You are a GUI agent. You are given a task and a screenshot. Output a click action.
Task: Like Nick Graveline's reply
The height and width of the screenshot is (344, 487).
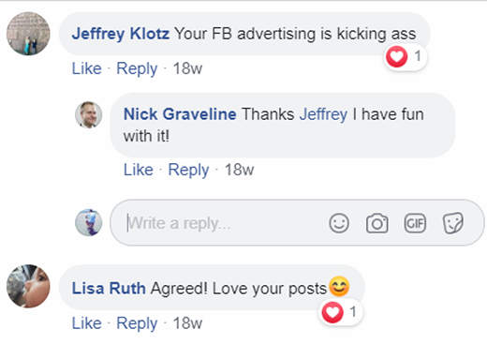pos(139,170)
